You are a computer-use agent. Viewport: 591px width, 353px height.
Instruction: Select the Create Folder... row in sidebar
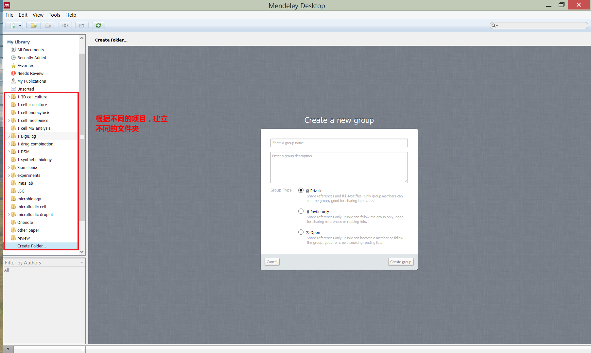pyautogui.click(x=41, y=246)
